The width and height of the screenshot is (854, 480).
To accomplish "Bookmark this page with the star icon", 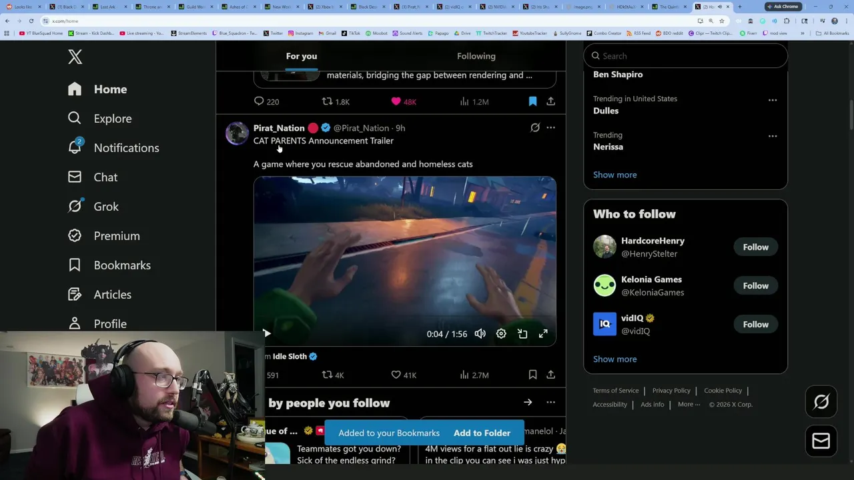I will [721, 21].
